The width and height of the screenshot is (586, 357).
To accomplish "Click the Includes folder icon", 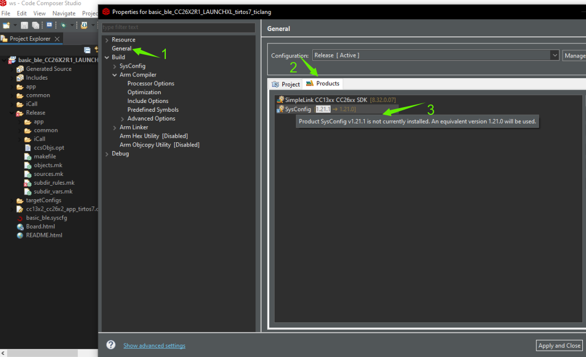I will tap(20, 78).
